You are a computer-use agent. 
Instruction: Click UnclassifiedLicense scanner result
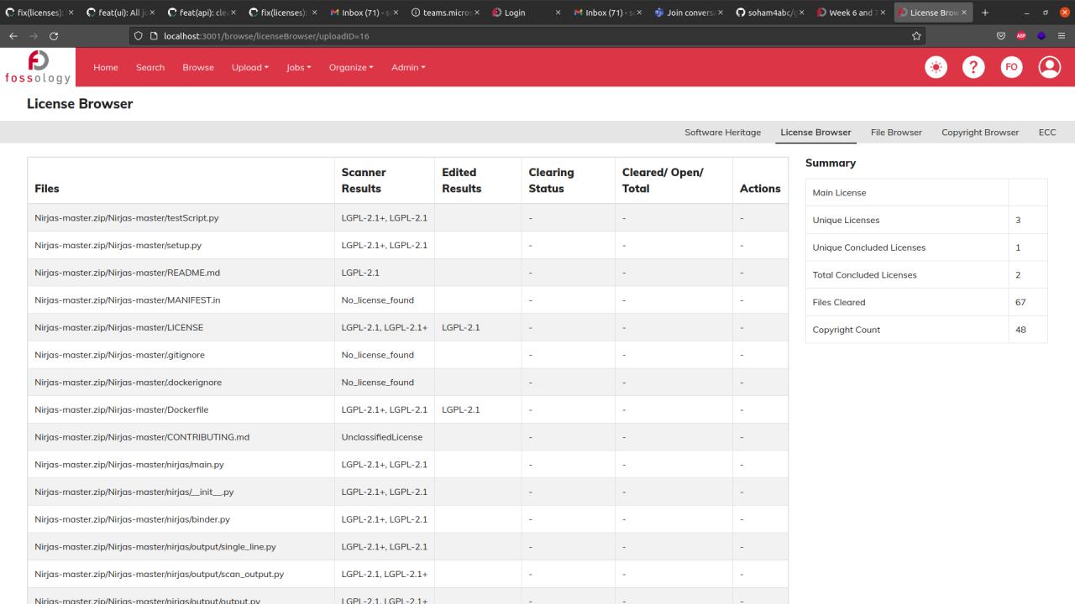[382, 437]
